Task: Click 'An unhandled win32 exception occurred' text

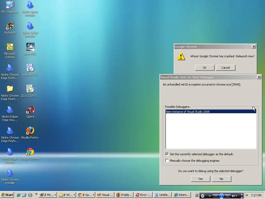Action: click(x=202, y=84)
